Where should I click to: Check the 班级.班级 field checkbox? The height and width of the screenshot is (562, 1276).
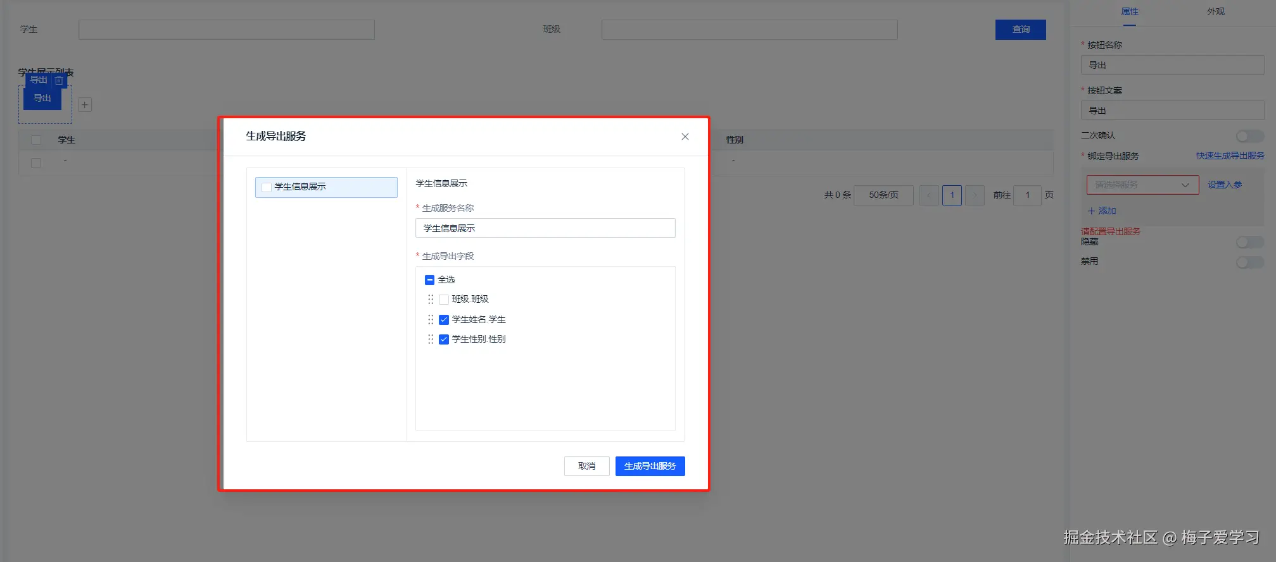tap(444, 300)
